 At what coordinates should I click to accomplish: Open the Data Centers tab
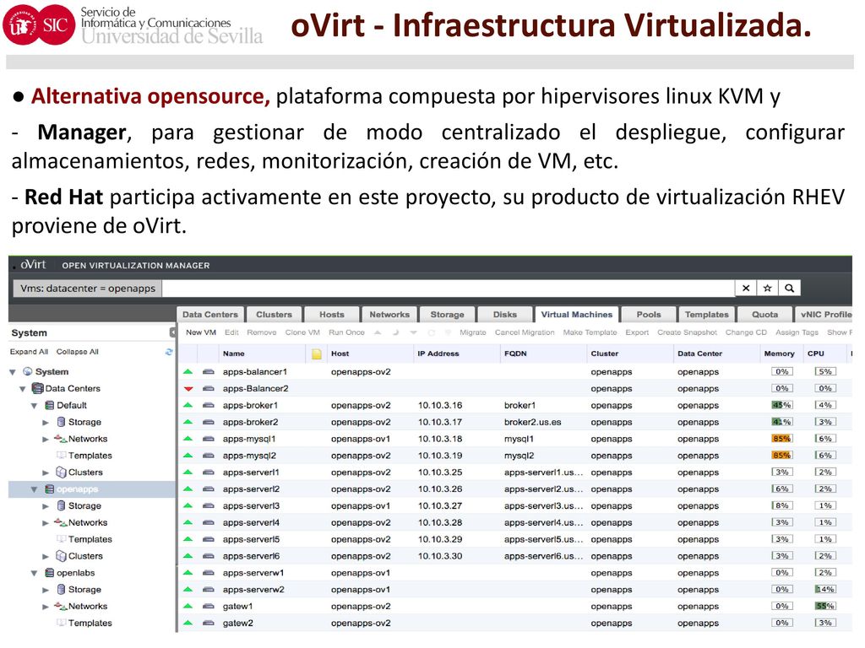pos(210,315)
